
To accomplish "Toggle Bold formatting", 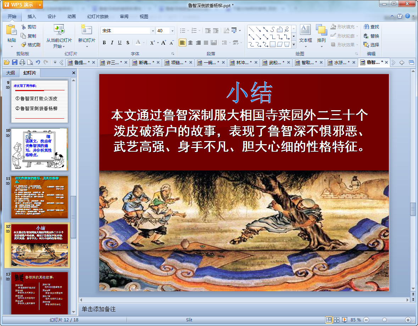I will click(104, 43).
